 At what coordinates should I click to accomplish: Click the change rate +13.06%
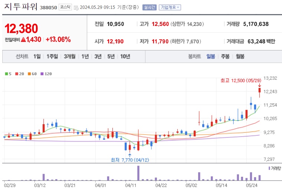58,40
